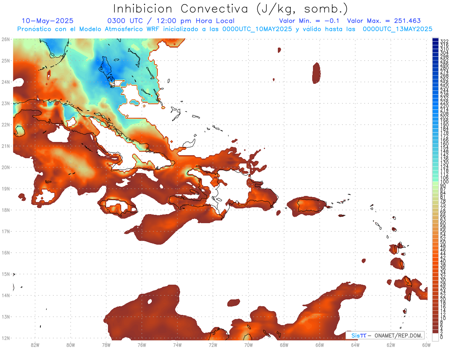Click the 68W longitude label
This screenshot has height=350, width=453.
click(x=284, y=345)
